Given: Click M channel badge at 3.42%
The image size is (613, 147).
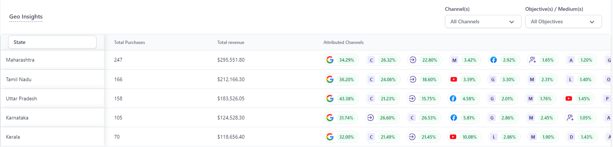Looking at the screenshot, I should (454, 60).
